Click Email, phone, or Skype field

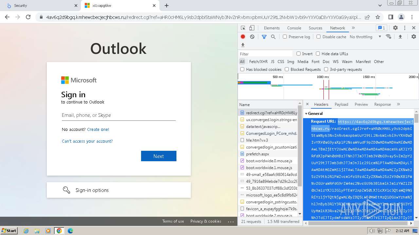[119, 115]
